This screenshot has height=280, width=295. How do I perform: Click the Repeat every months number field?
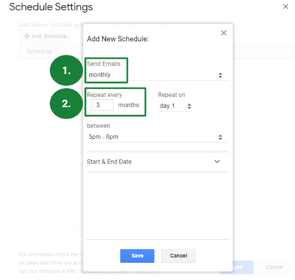101,105
